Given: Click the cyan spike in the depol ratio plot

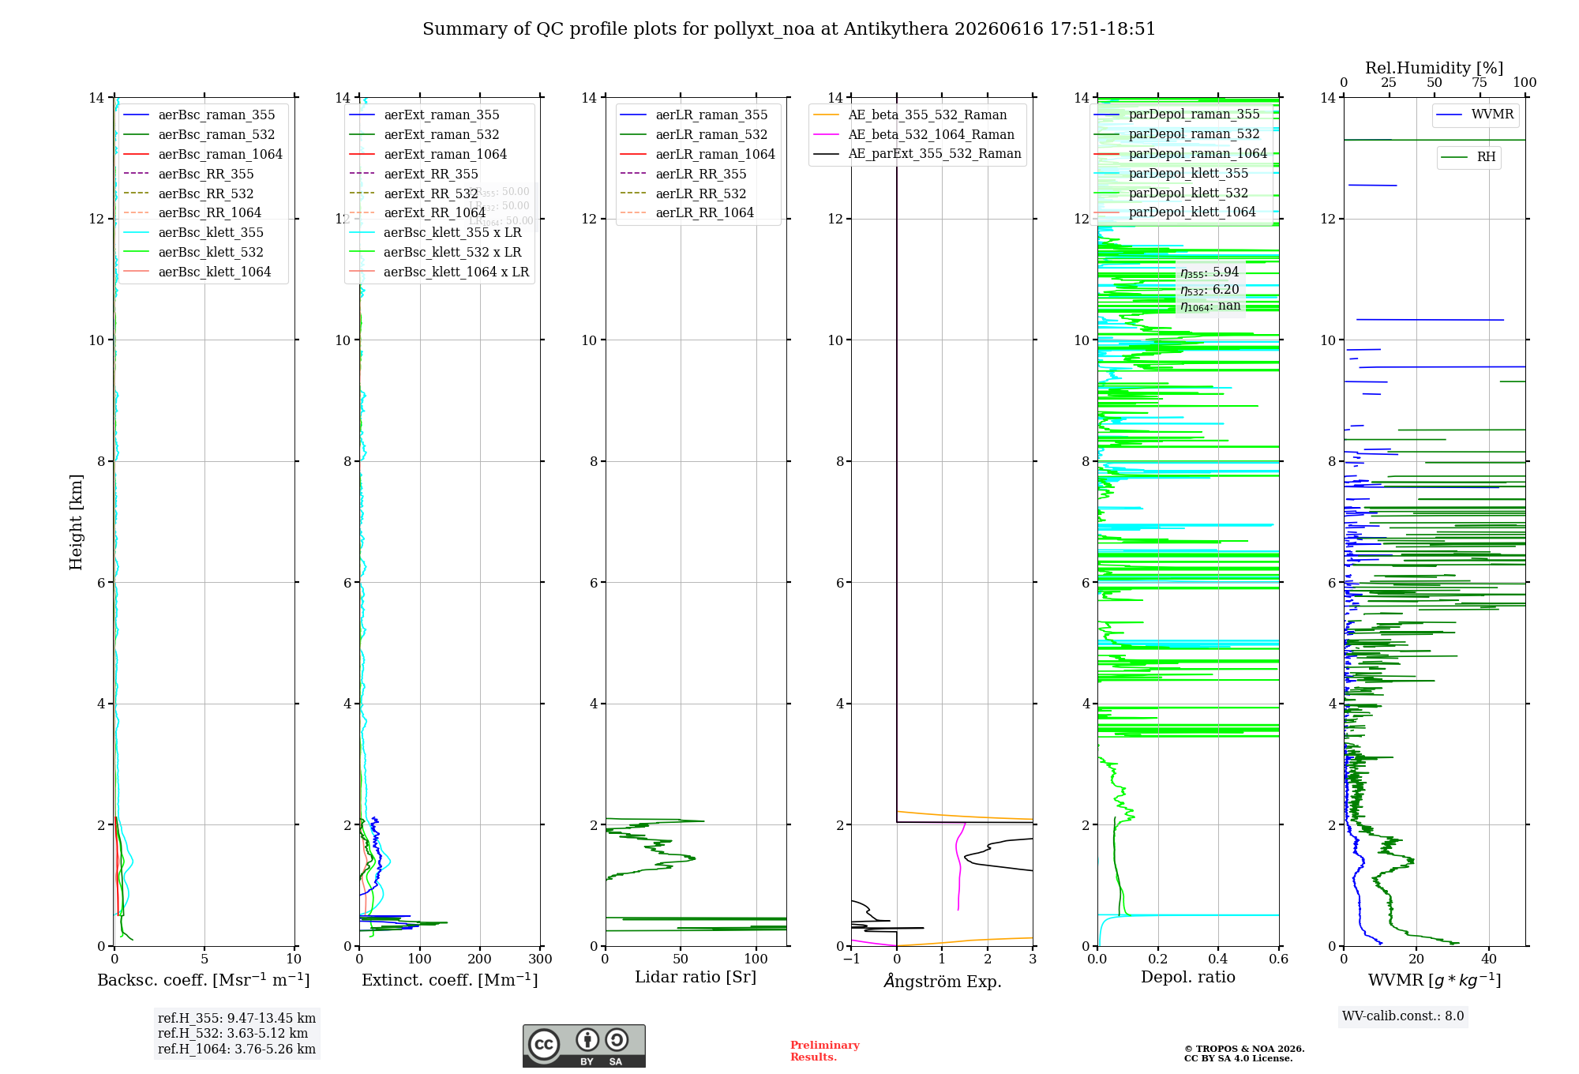Looking at the screenshot, I should [1188, 915].
